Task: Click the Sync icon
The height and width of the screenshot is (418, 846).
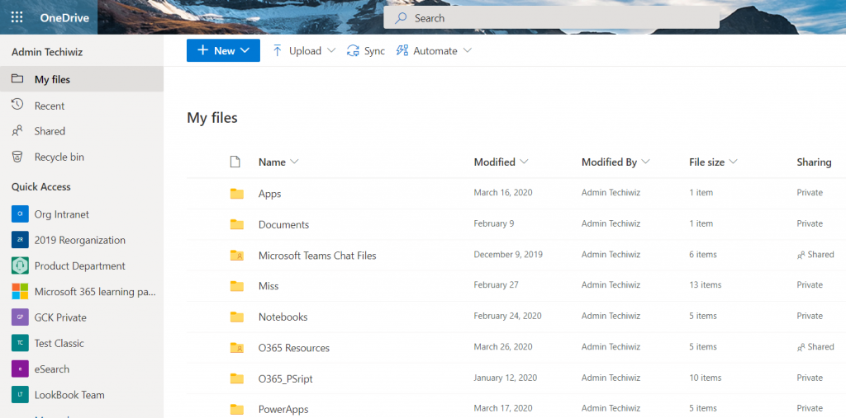Action: [x=353, y=50]
